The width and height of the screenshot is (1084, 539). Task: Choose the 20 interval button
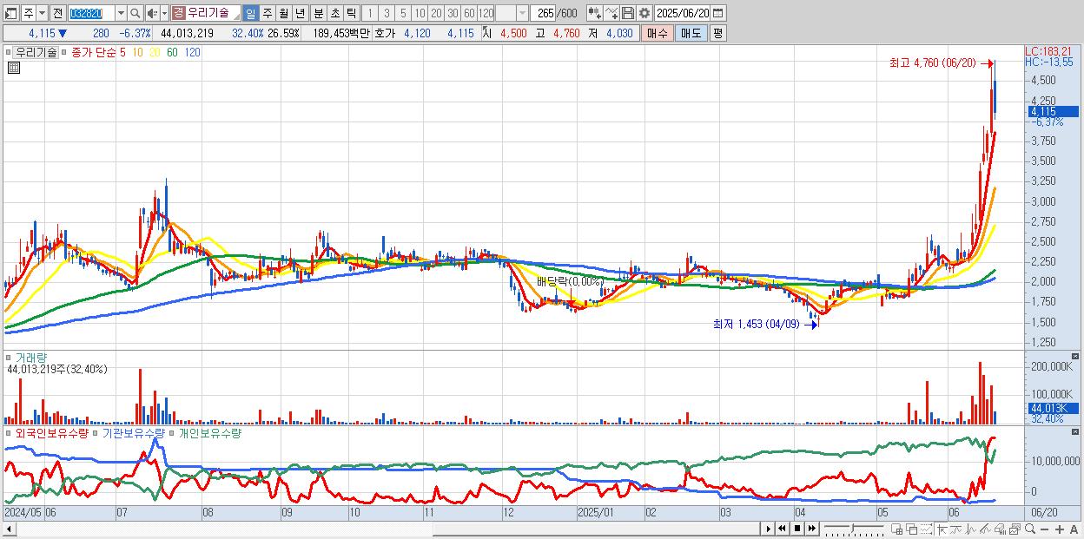(x=436, y=13)
